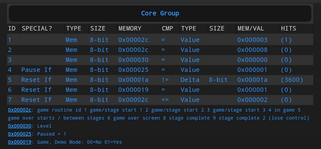Image resolution: width=321 pixels, height=149 pixels.
Task: Open the 0x000019 Demo Mode link
Action: (x=20, y=142)
